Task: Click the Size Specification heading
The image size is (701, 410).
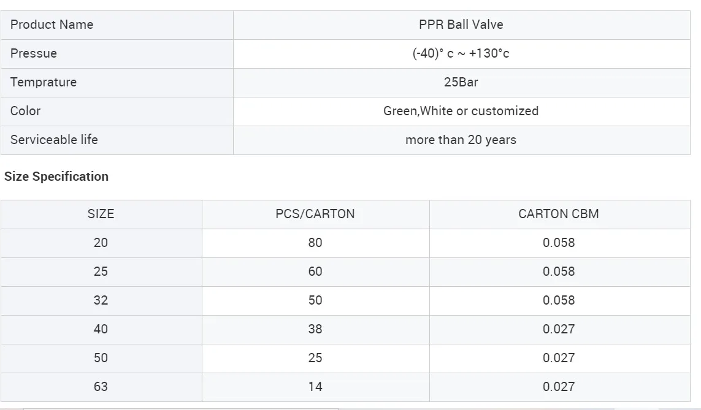Action: [x=56, y=177]
